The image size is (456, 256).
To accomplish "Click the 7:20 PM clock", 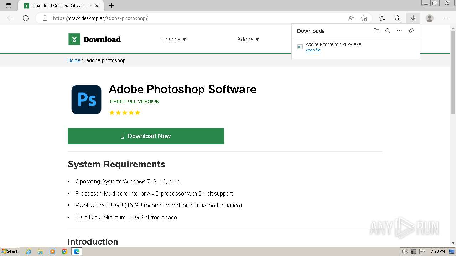I will click(437, 251).
